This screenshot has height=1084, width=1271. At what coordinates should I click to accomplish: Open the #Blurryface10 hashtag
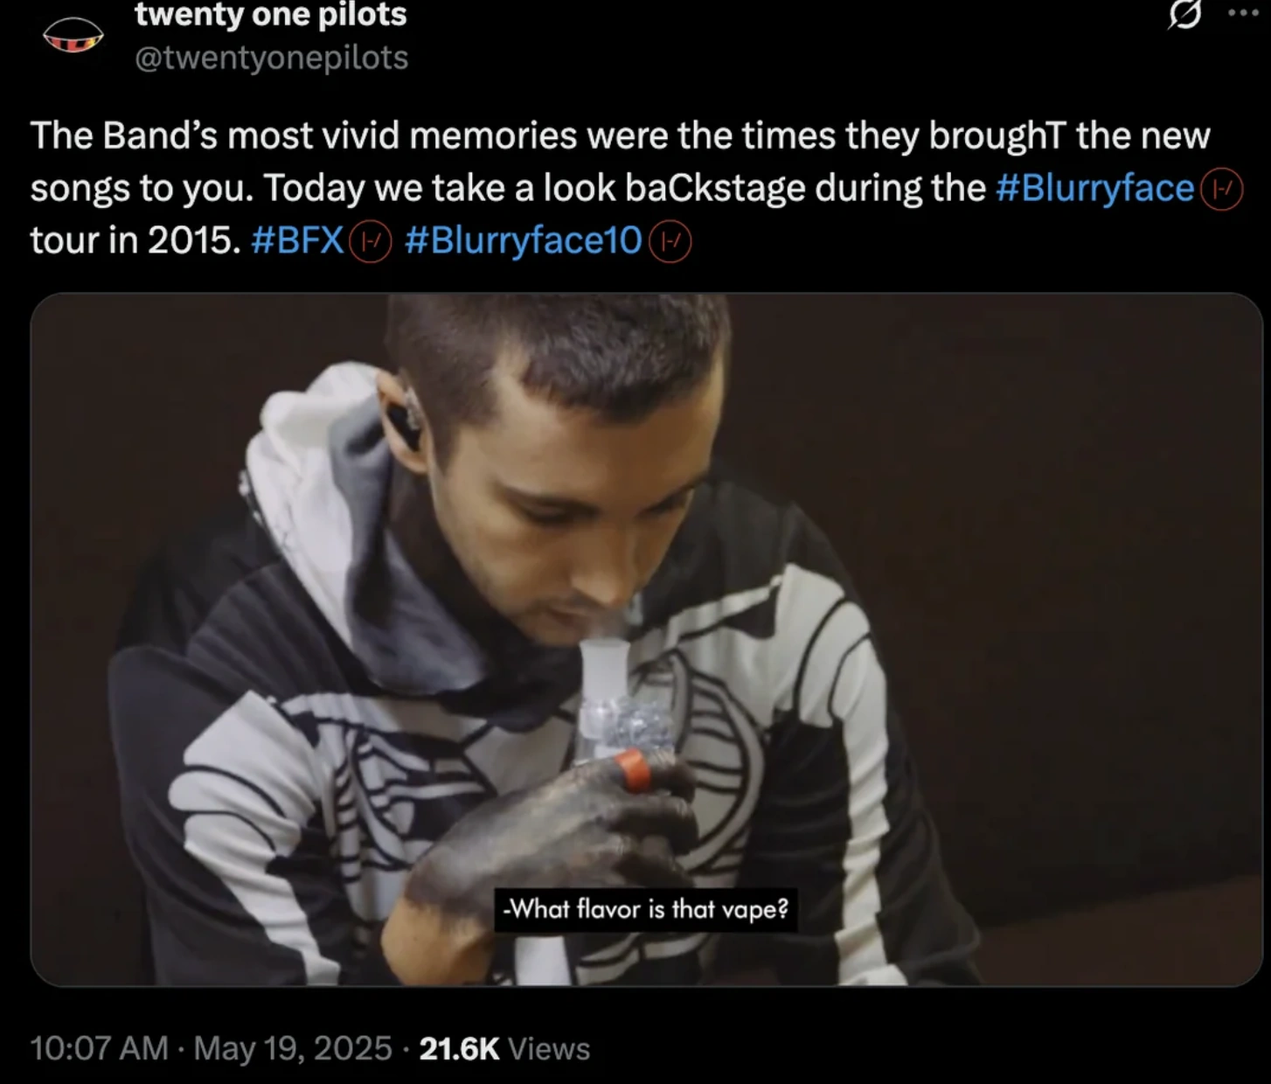tap(524, 240)
